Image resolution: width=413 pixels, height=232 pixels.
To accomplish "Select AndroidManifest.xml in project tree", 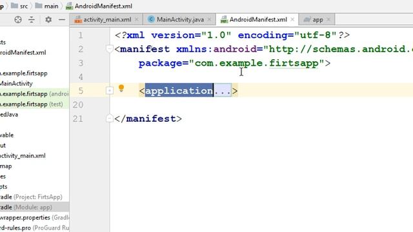I will [x=23, y=53].
